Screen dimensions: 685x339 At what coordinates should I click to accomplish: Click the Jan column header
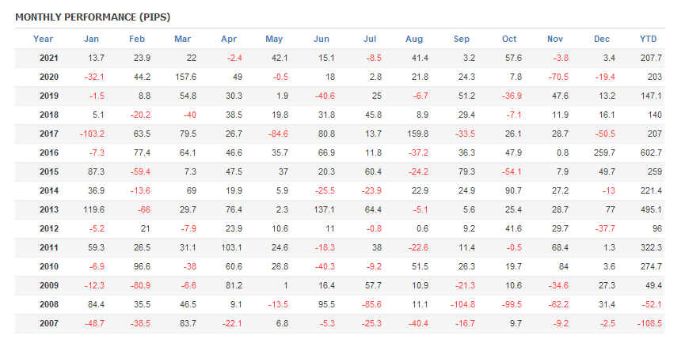(x=92, y=39)
